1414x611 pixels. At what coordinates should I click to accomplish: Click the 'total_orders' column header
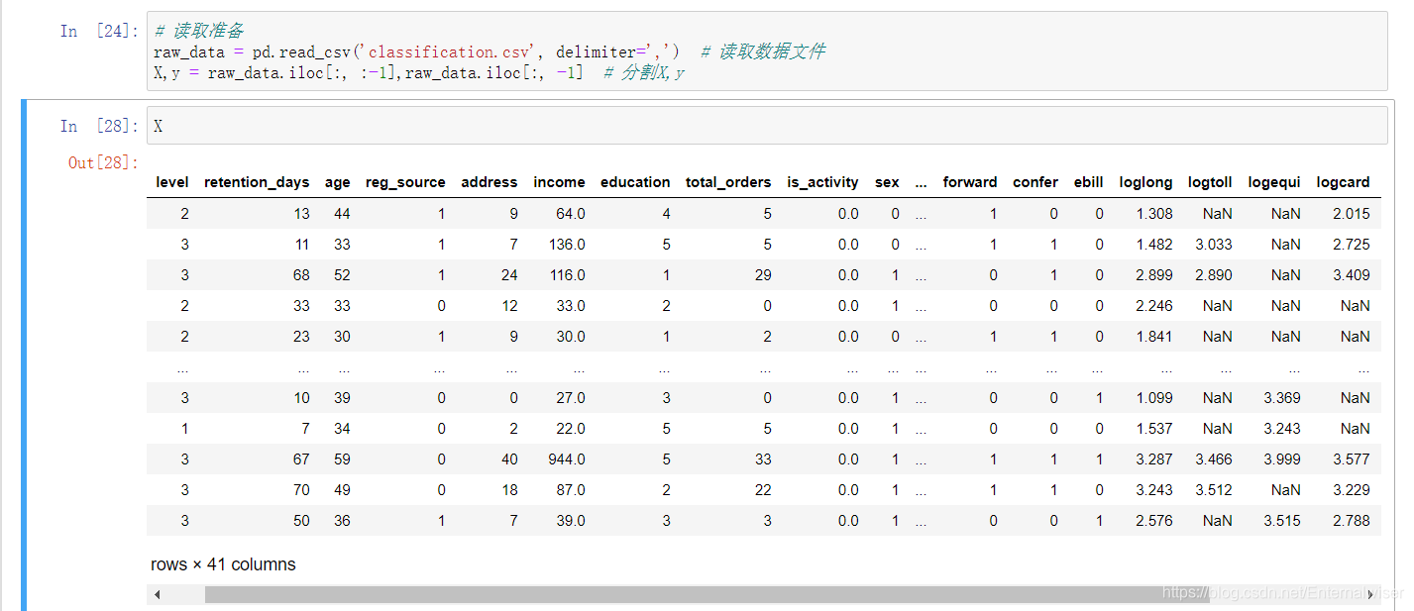coord(728,182)
